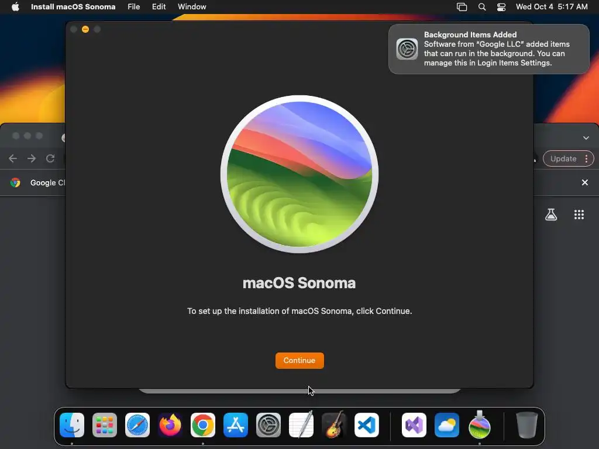Open Launchpad from the Dock
The height and width of the screenshot is (449, 599).
click(105, 425)
